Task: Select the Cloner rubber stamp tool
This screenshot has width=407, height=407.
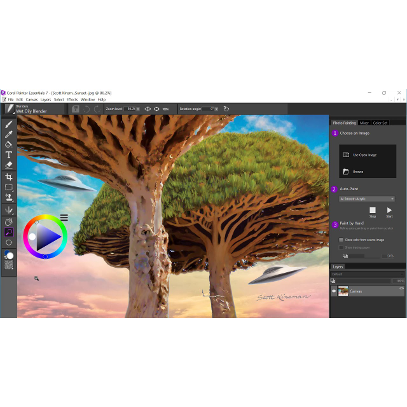Action: click(8, 197)
